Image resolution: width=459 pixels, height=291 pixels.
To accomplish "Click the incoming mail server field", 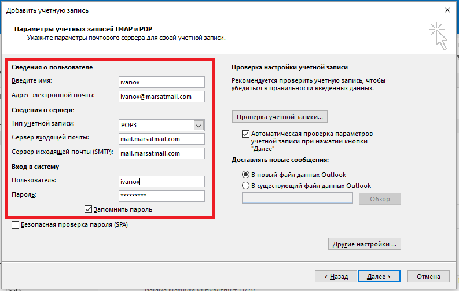I will click(x=161, y=139).
